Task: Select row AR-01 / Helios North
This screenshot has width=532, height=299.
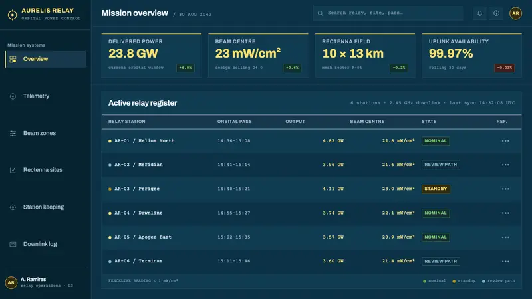Action: coord(311,141)
